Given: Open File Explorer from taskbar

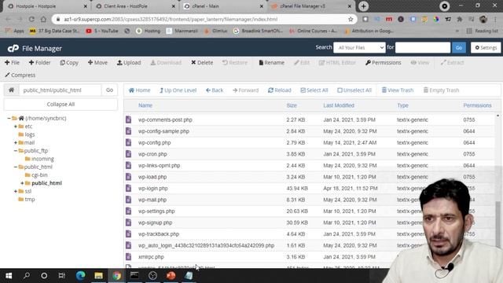Looking at the screenshot, I should (98, 275).
